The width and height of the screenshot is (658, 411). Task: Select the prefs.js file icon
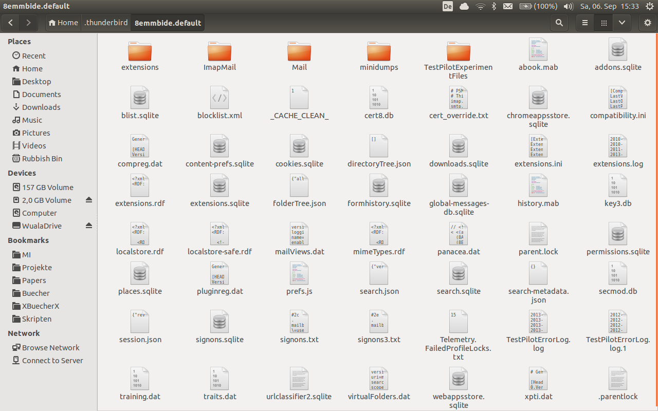coord(299,273)
